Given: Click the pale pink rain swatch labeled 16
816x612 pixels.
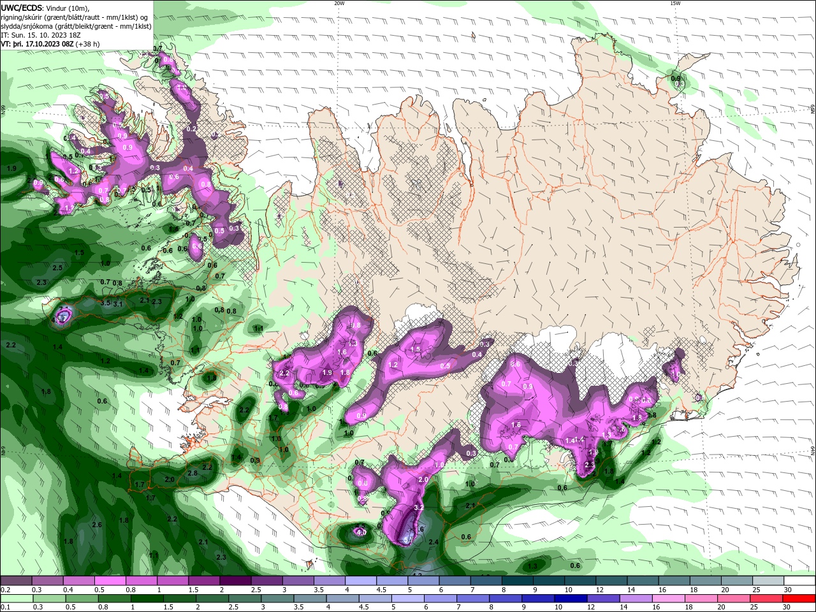Looking at the screenshot, I should [668, 599].
